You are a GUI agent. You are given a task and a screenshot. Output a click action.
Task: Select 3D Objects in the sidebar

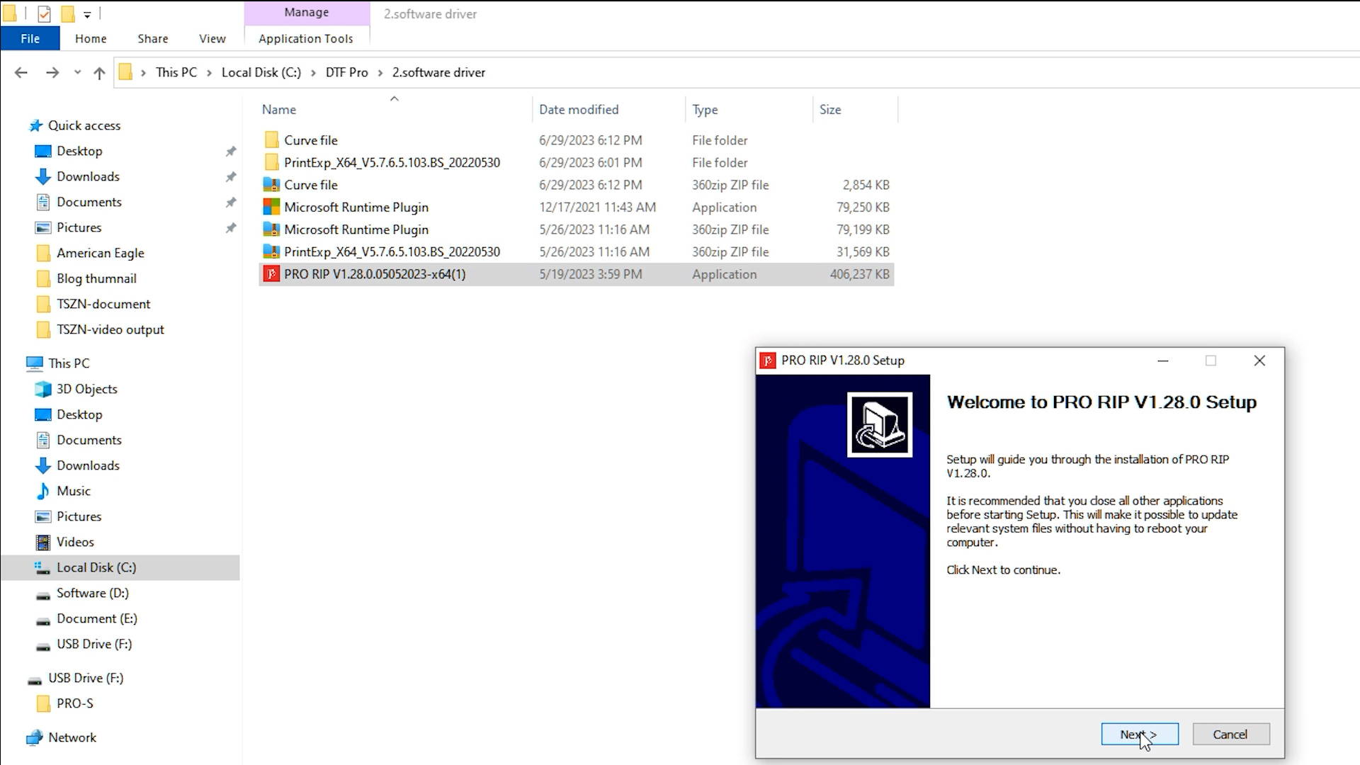click(x=86, y=389)
